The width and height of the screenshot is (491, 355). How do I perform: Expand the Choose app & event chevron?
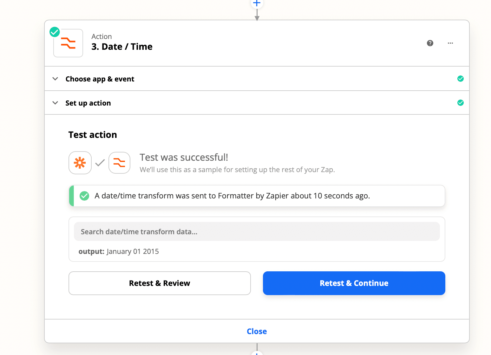(x=55, y=79)
